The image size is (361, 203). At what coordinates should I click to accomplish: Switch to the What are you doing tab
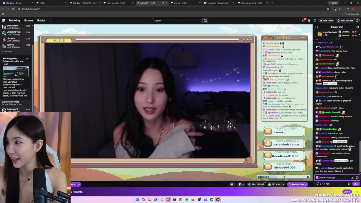pyautogui.click(x=252, y=3)
